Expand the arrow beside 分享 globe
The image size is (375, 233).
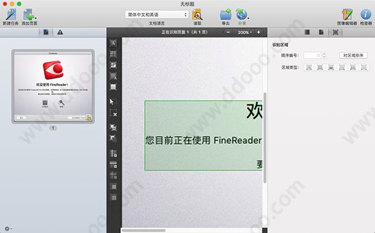coord(248,18)
